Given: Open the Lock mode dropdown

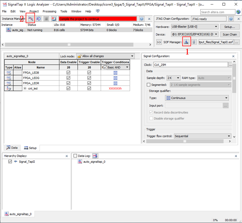Looking at the screenshot, I should pyautogui.click(x=105, y=56).
